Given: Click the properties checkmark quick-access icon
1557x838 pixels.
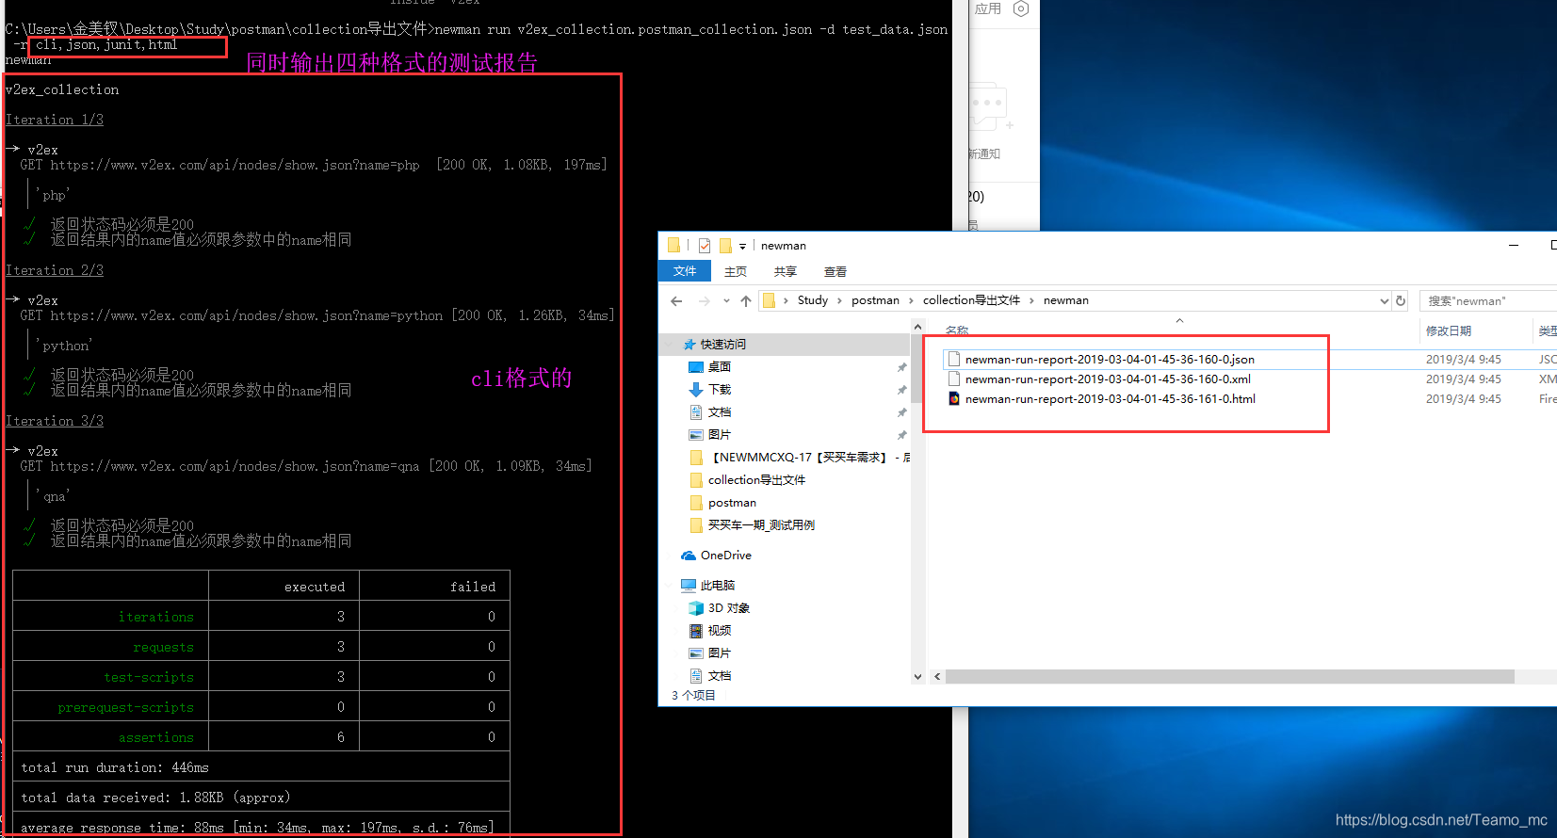Looking at the screenshot, I should [x=705, y=246].
